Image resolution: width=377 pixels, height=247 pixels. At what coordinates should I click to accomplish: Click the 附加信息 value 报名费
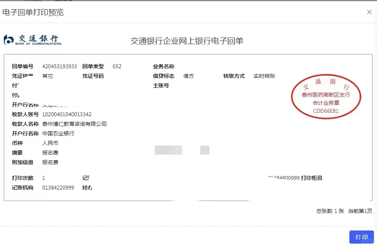tap(50, 162)
